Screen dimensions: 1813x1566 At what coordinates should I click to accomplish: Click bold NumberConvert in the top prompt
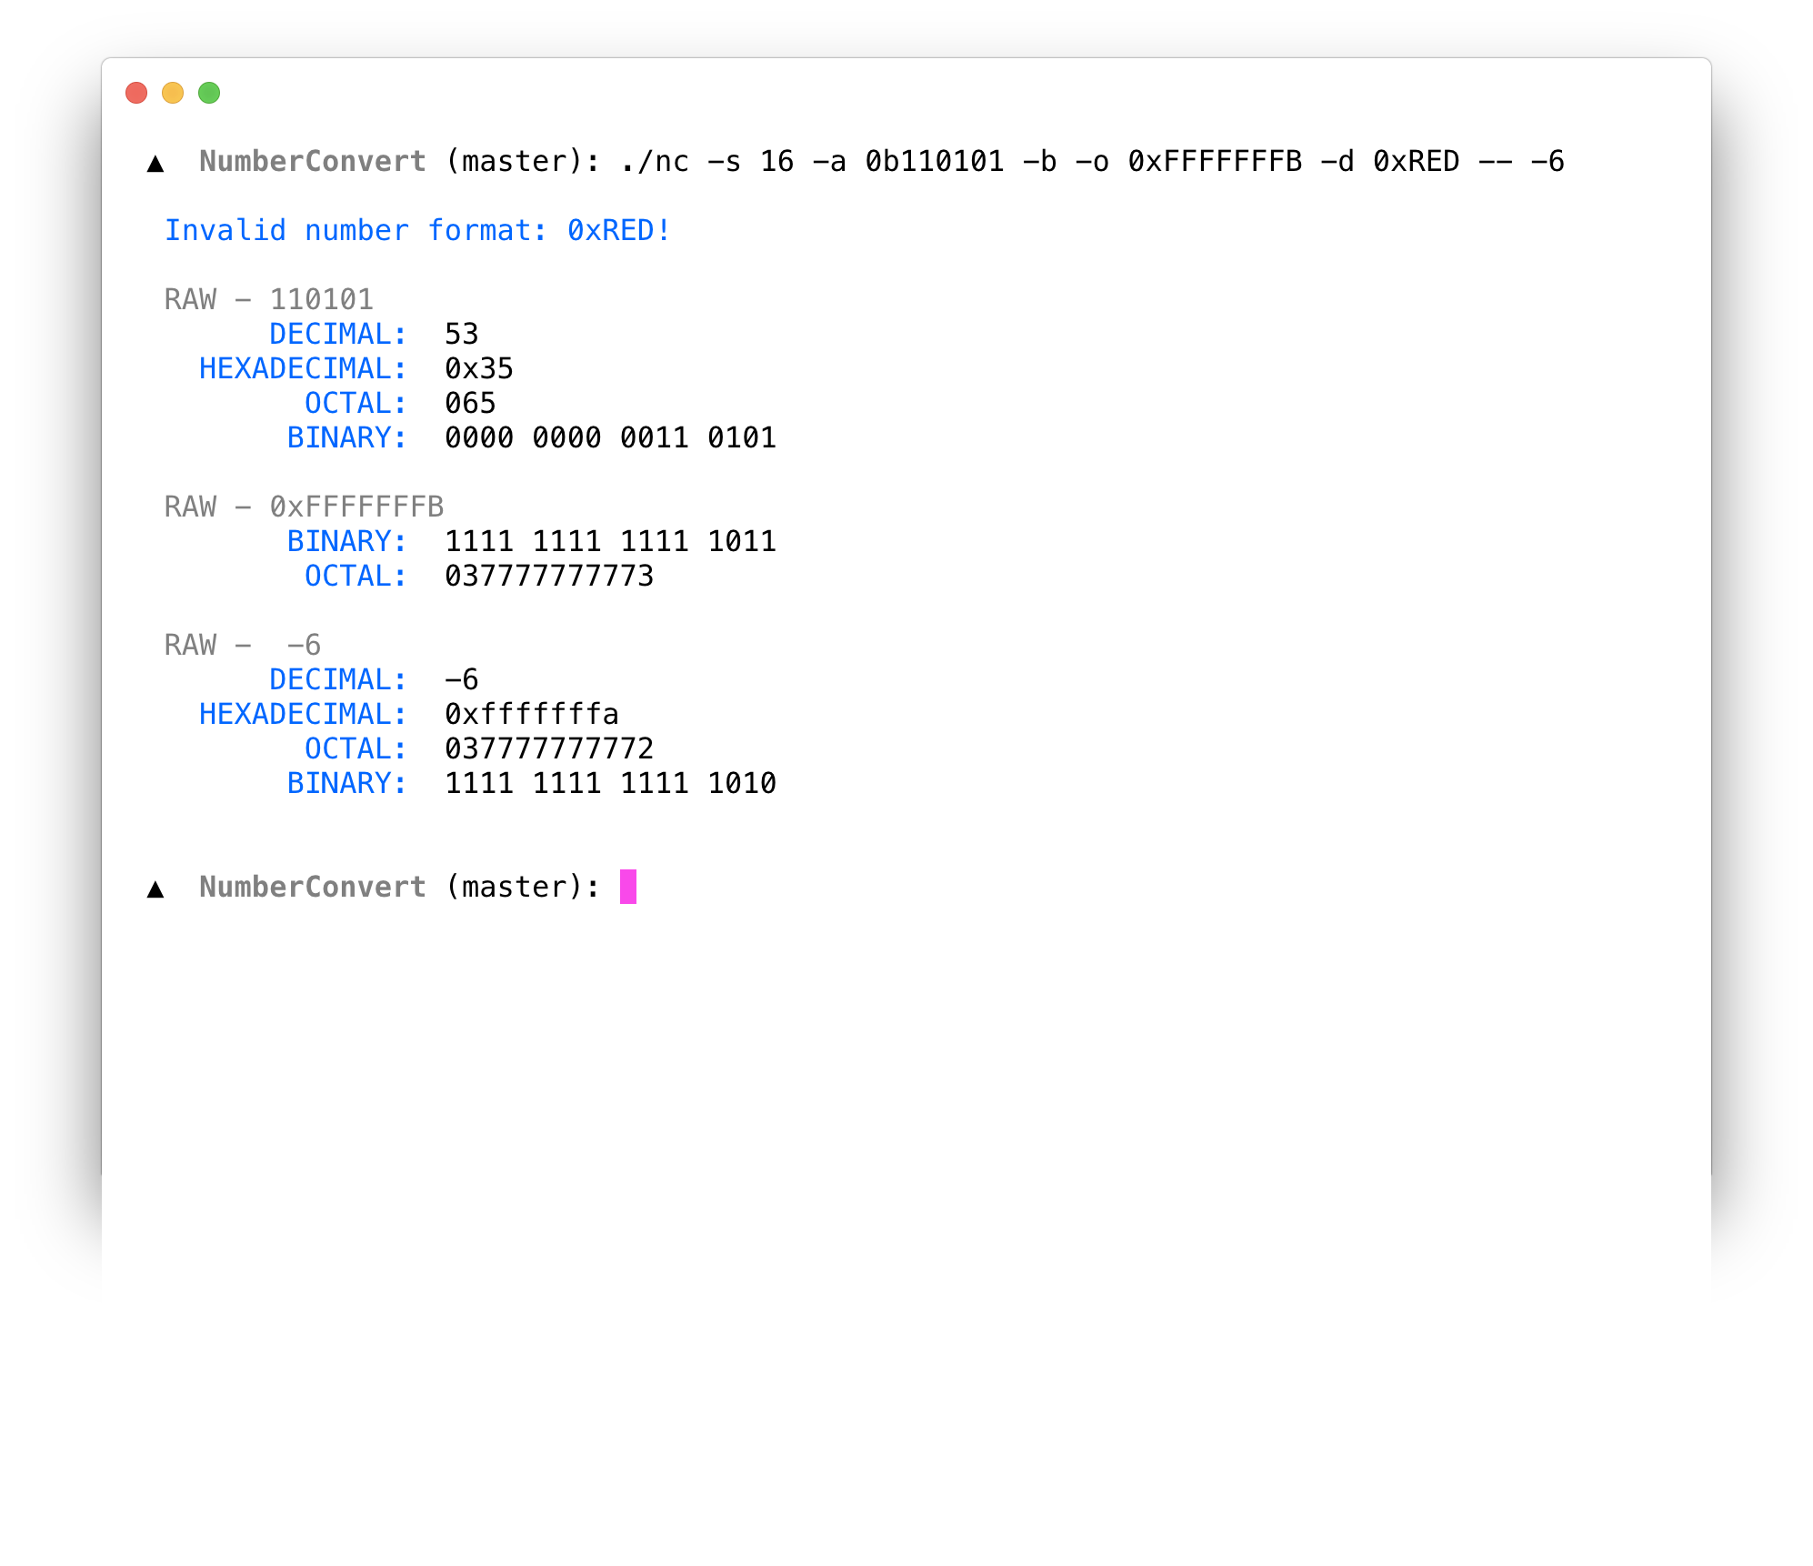point(312,162)
